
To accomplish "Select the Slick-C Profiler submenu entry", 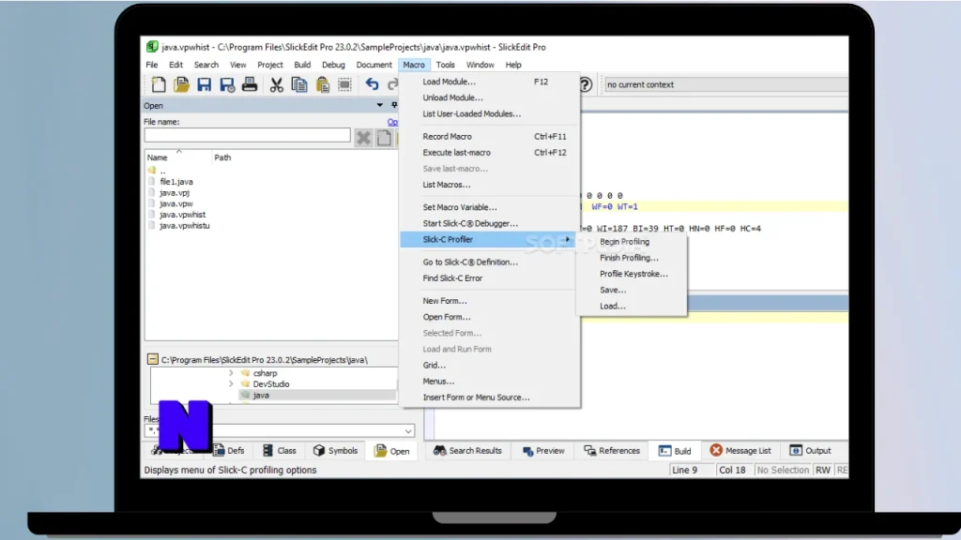I will [x=488, y=239].
